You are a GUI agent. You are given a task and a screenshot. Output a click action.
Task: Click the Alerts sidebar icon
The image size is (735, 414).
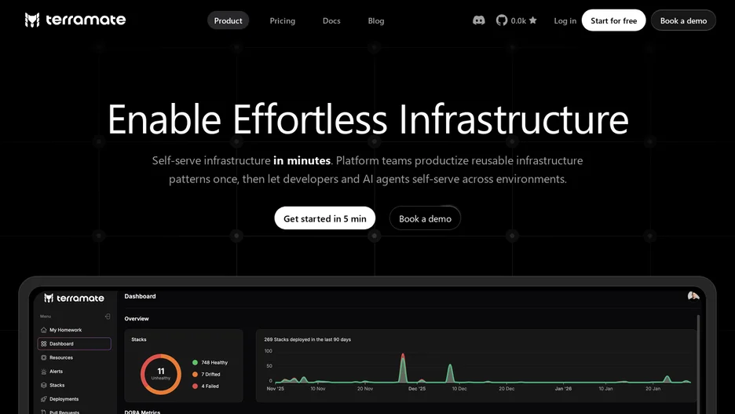click(x=44, y=372)
